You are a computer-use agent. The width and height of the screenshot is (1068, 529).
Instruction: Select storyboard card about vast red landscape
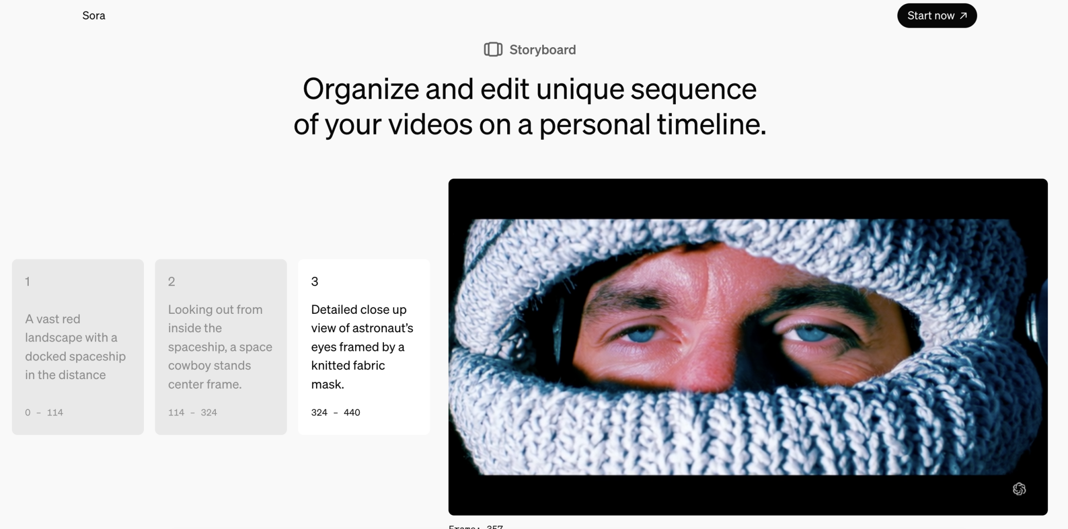point(78,347)
